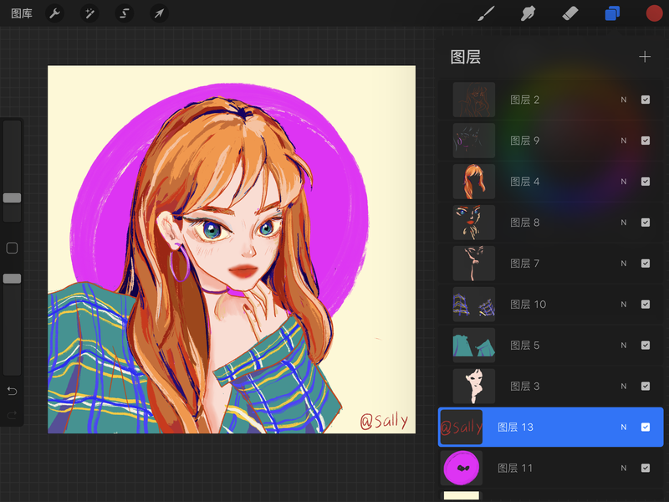Select the 图层 9 line thumbnail

[474, 141]
